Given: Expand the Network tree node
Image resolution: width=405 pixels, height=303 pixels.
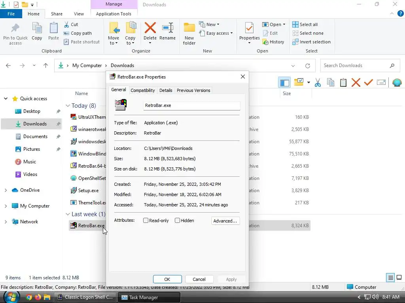Looking at the screenshot, I should tap(6, 222).
